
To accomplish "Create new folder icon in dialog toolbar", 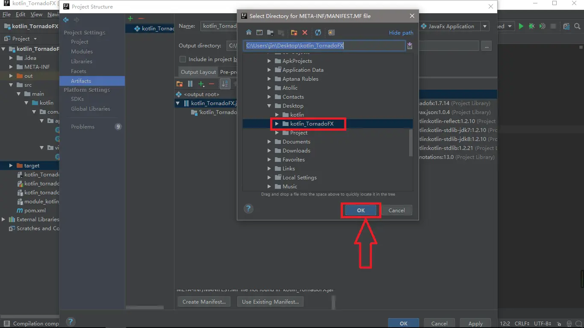I will (x=294, y=32).
